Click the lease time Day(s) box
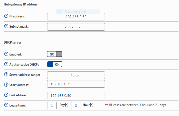Viewport: 179px width, 116px height. coord(52,106)
